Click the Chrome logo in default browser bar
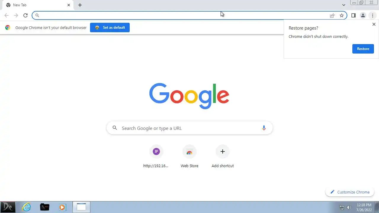Viewport: 379px width, 213px height. click(x=8, y=28)
